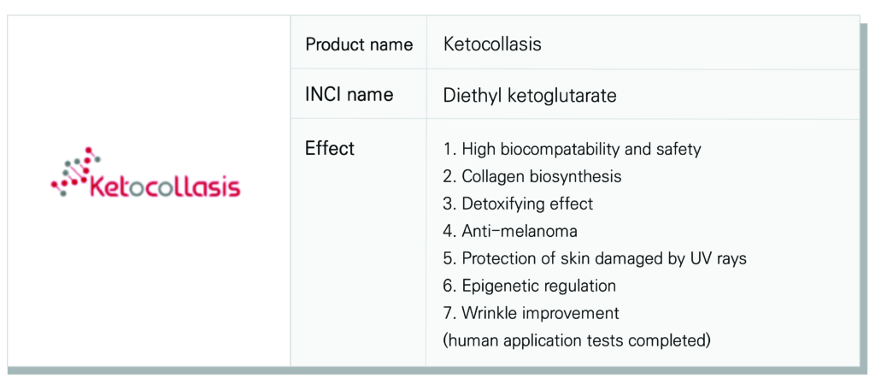This screenshot has height=390, width=875.
Task: Click the lasis ending of logo text
Action: click(214, 185)
